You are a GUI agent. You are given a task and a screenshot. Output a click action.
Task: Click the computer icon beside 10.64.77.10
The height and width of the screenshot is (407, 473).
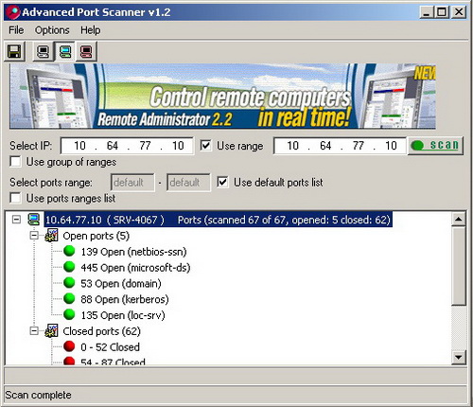pos(33,220)
